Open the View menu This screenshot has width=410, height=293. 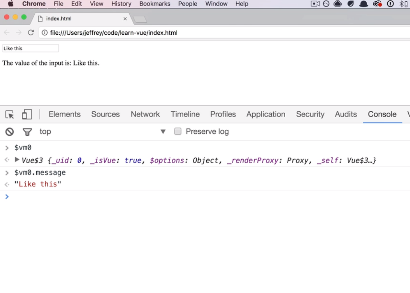click(x=97, y=4)
